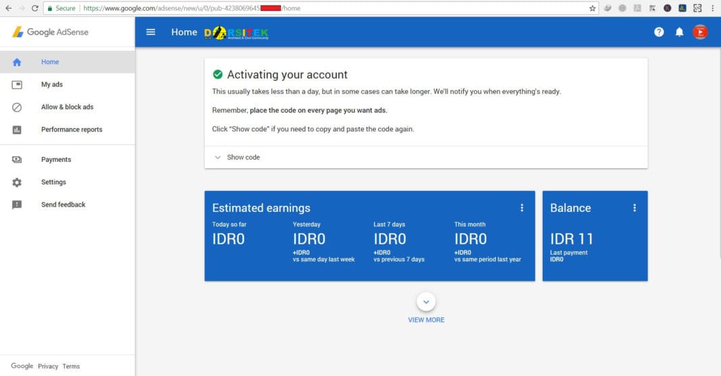Open Balance card three-dot menu

coord(635,208)
